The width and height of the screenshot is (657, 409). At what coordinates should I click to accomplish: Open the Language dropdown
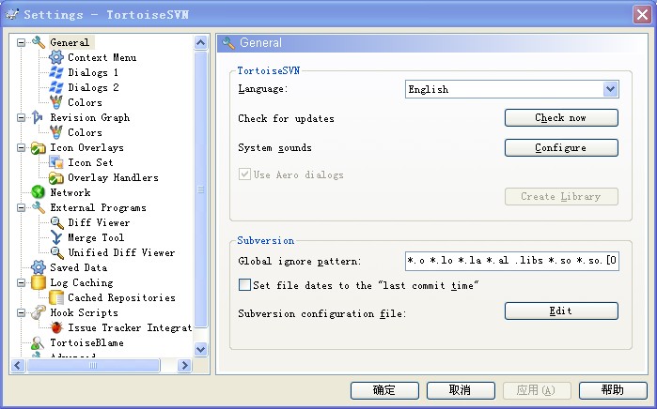coord(610,89)
